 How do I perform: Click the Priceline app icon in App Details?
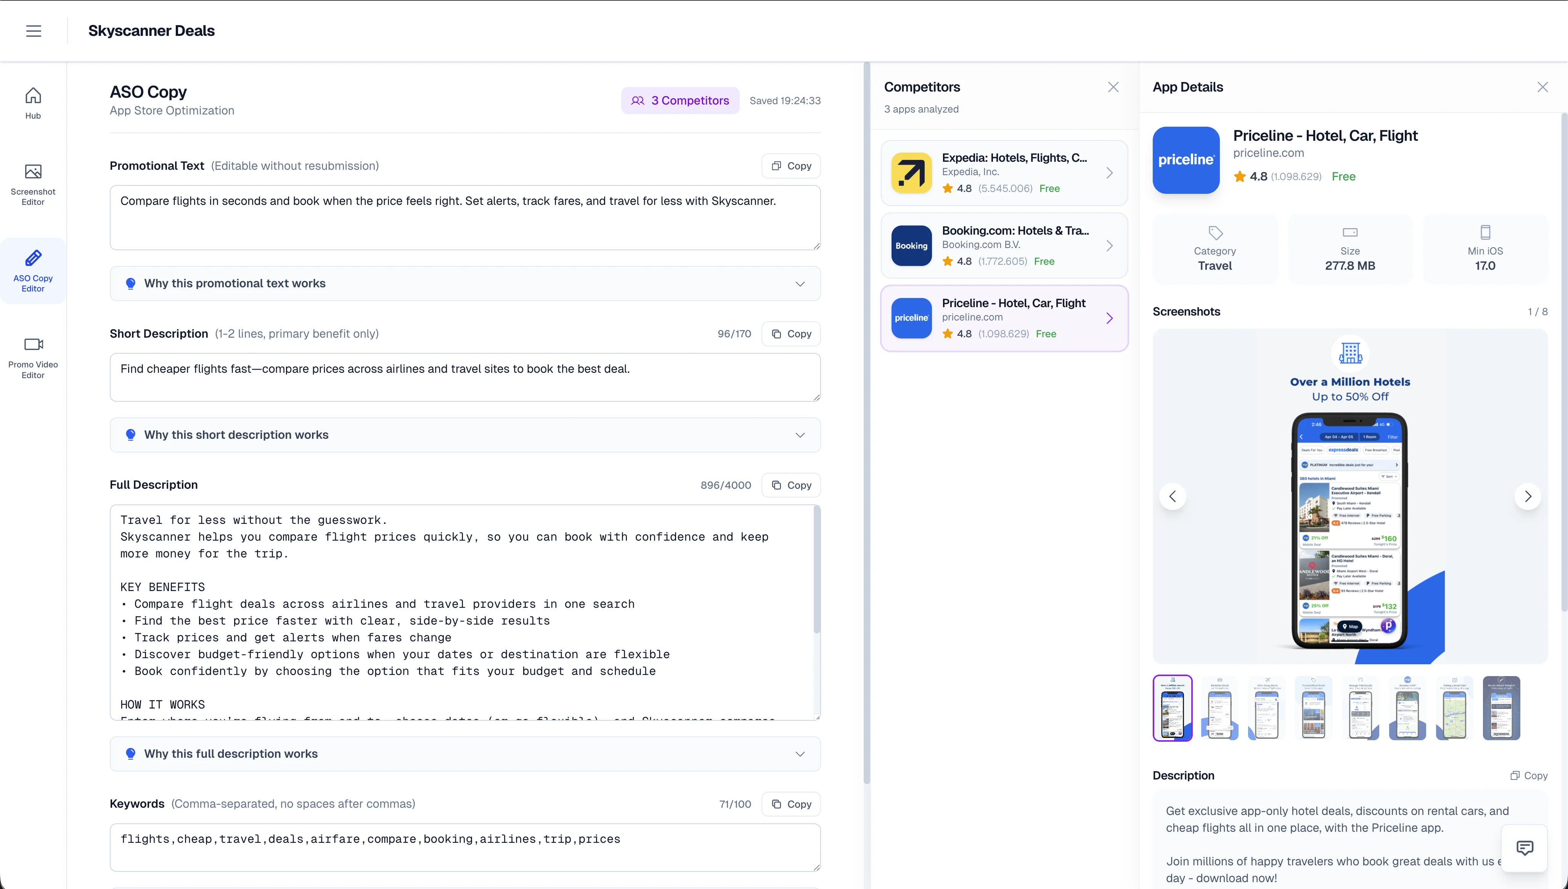(x=1186, y=160)
